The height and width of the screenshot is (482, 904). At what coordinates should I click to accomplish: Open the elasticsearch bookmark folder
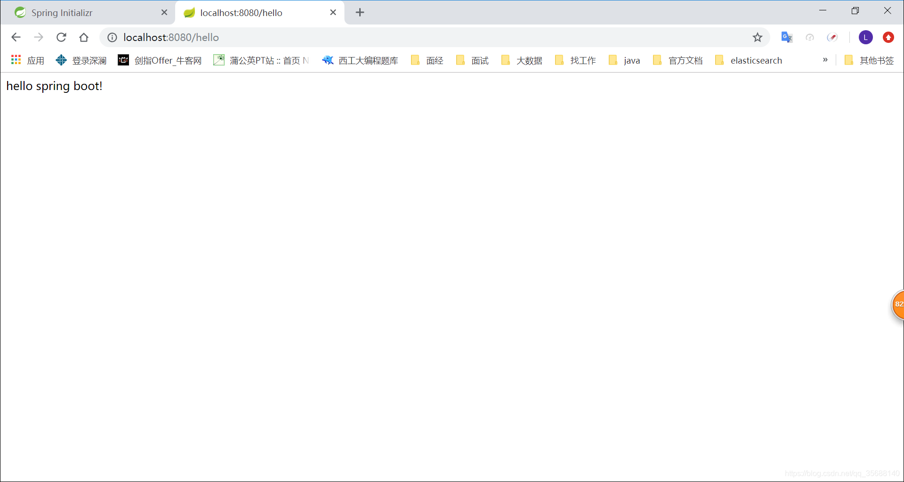click(x=749, y=60)
